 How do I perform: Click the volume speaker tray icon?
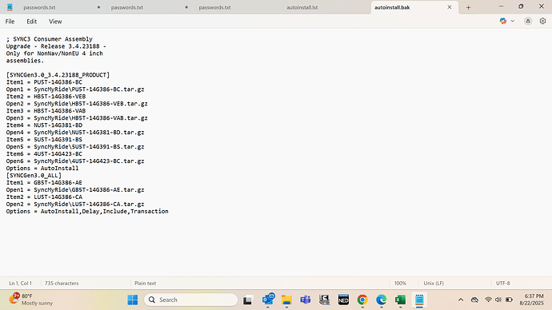[498, 300]
